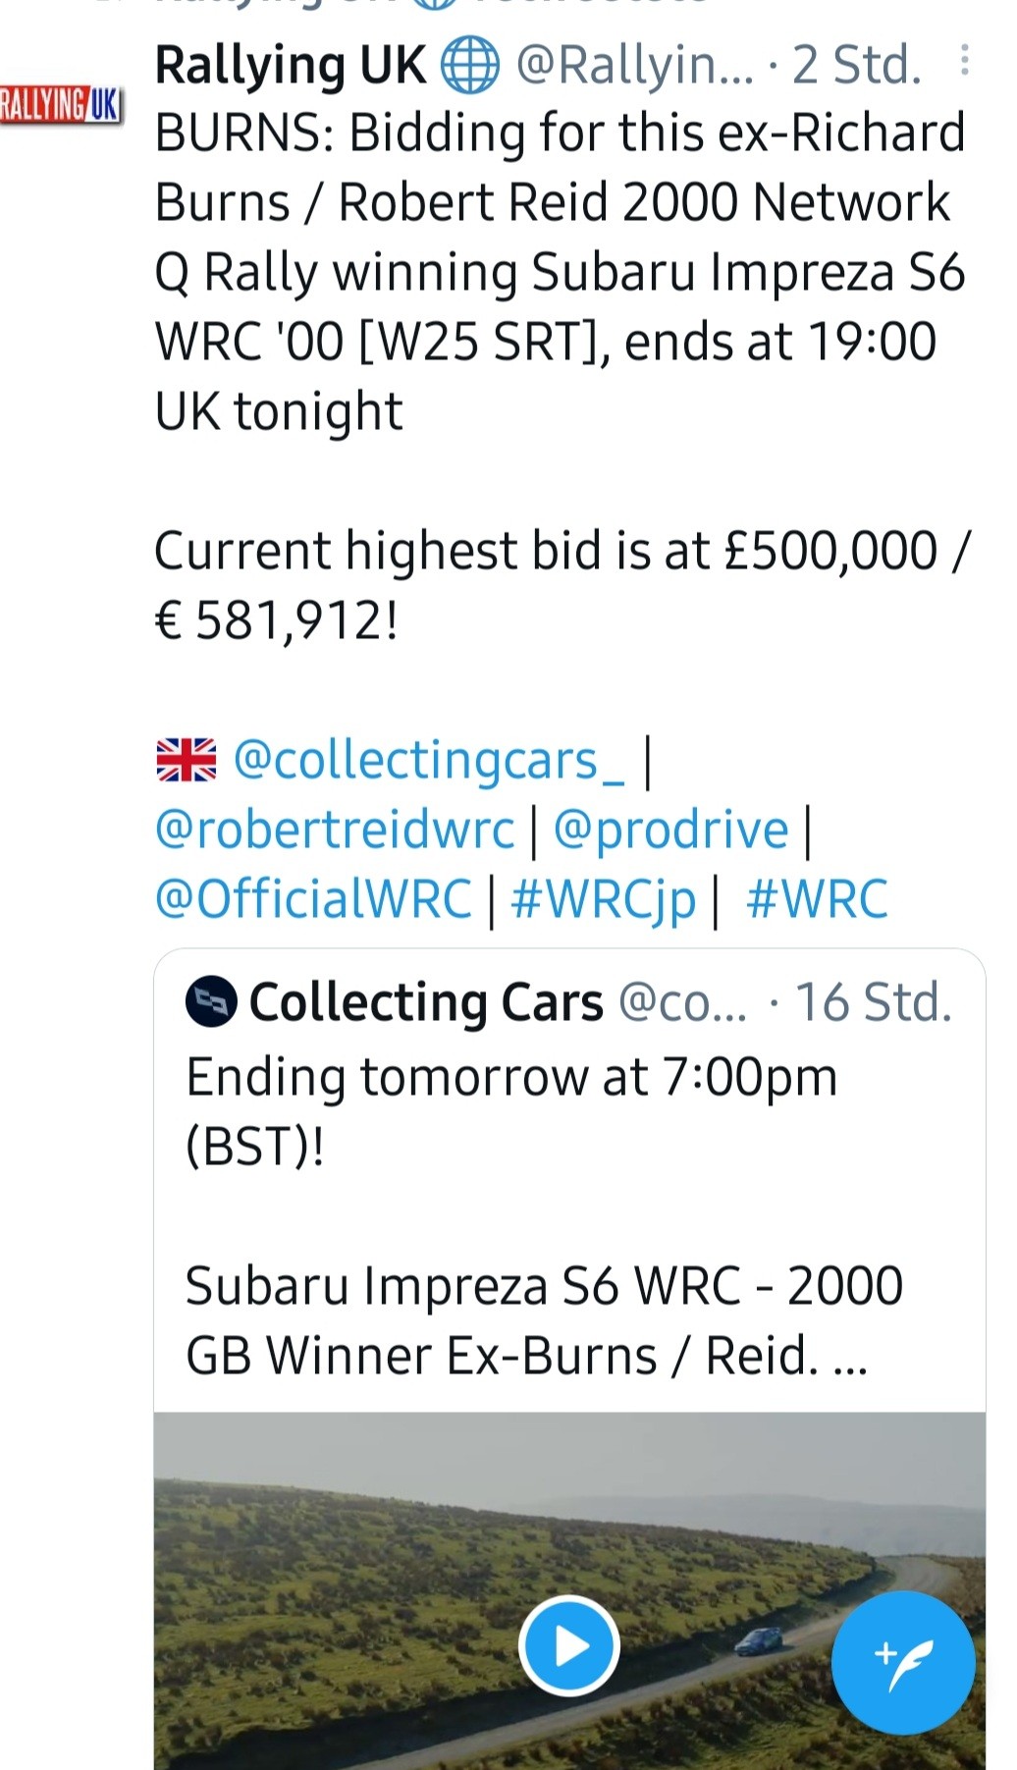Tap the "2 Std." tweet timestamp
This screenshot has height=1770, width=1017.
click(x=857, y=66)
